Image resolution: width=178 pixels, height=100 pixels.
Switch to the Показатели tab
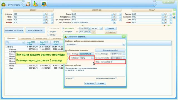[26, 39]
